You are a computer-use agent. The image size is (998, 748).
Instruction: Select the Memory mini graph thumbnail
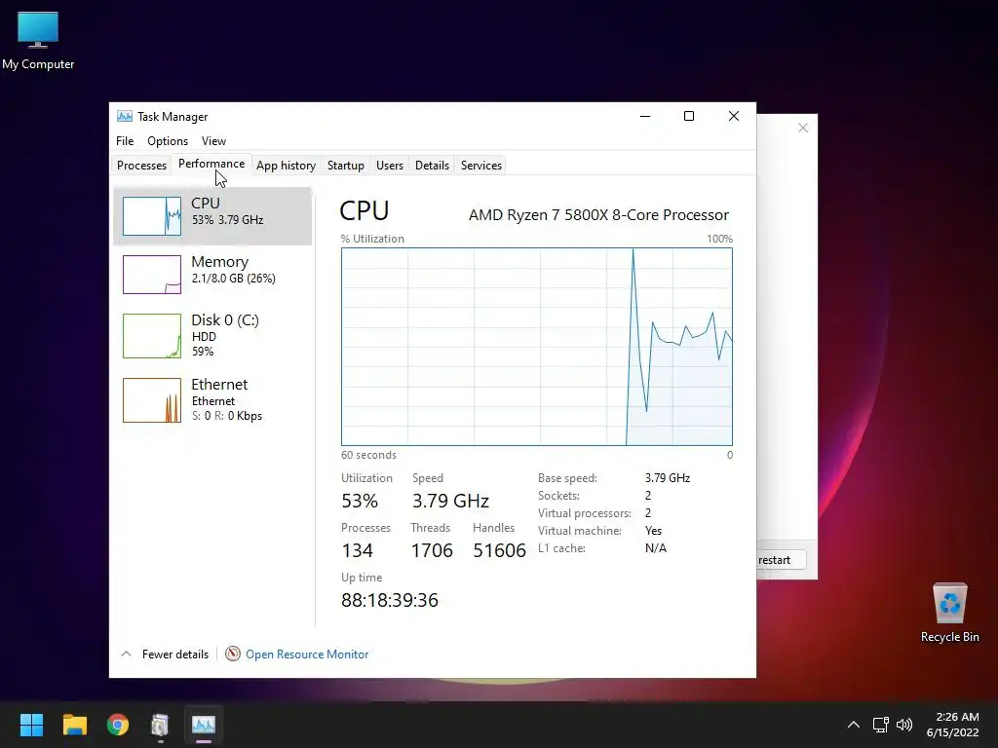[x=151, y=274]
